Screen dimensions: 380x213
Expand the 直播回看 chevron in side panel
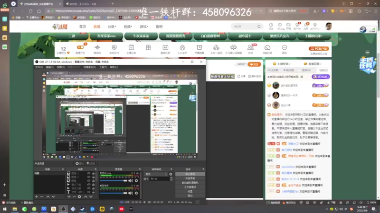tap(321, 64)
